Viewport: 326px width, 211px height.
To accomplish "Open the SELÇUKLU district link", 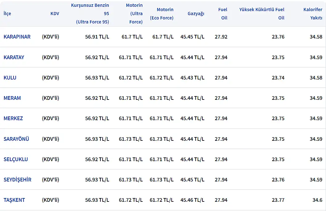I will point(16,159).
